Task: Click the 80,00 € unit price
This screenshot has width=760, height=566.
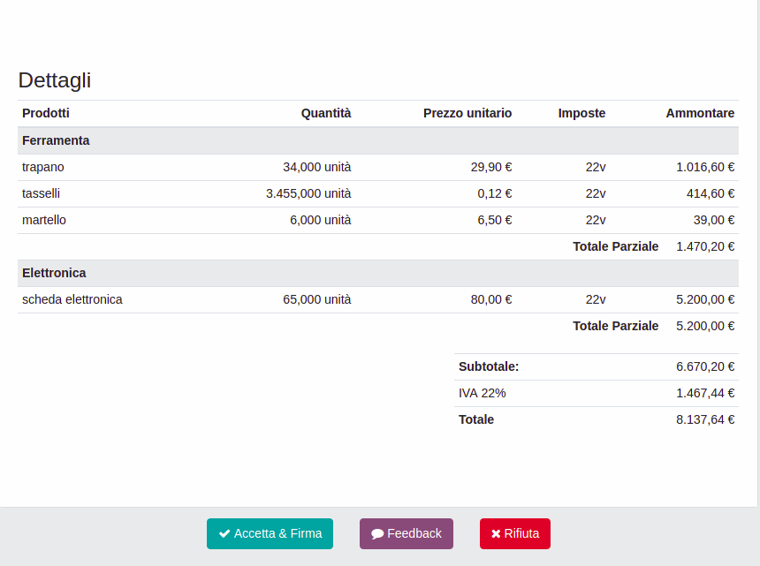Action: [491, 299]
